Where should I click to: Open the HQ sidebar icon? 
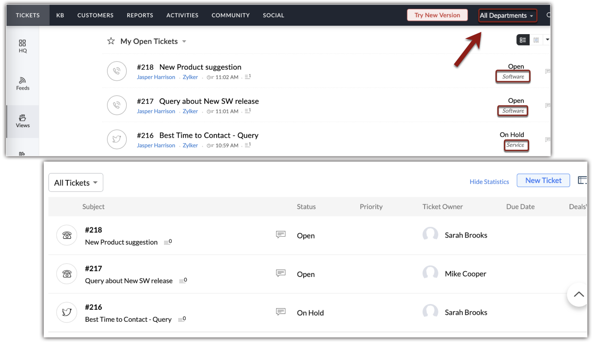(23, 46)
